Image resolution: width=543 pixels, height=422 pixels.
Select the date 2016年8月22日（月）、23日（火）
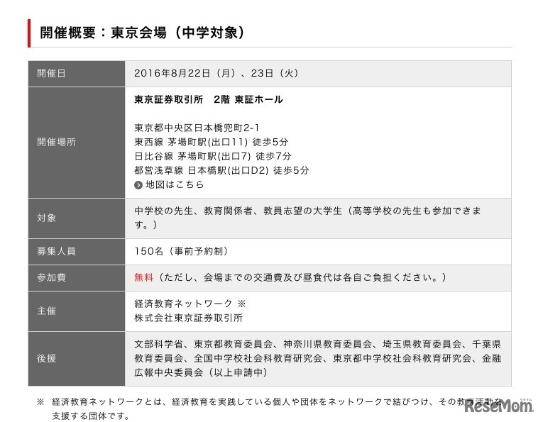click(216, 73)
